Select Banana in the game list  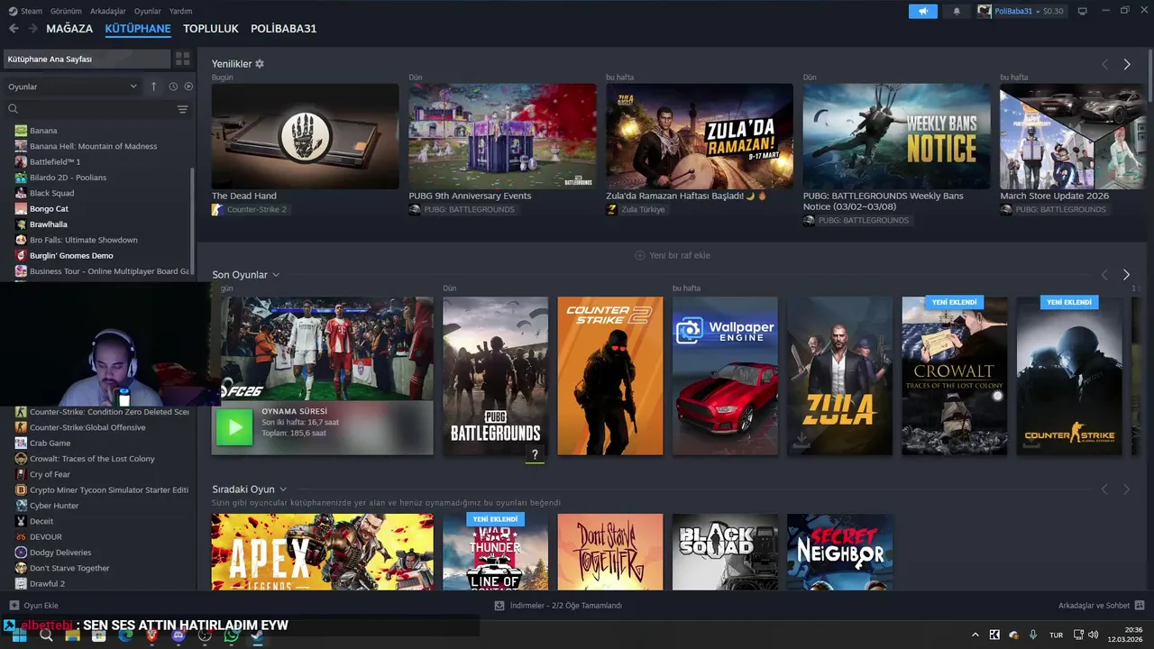(x=43, y=131)
